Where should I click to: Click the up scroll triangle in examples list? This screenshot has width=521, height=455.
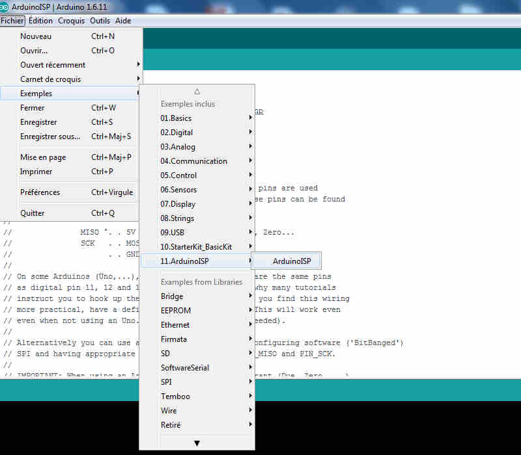point(197,92)
